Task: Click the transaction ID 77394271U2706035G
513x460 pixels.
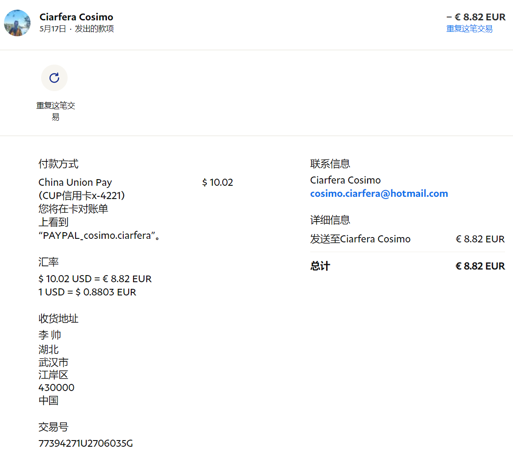Action: [85, 443]
